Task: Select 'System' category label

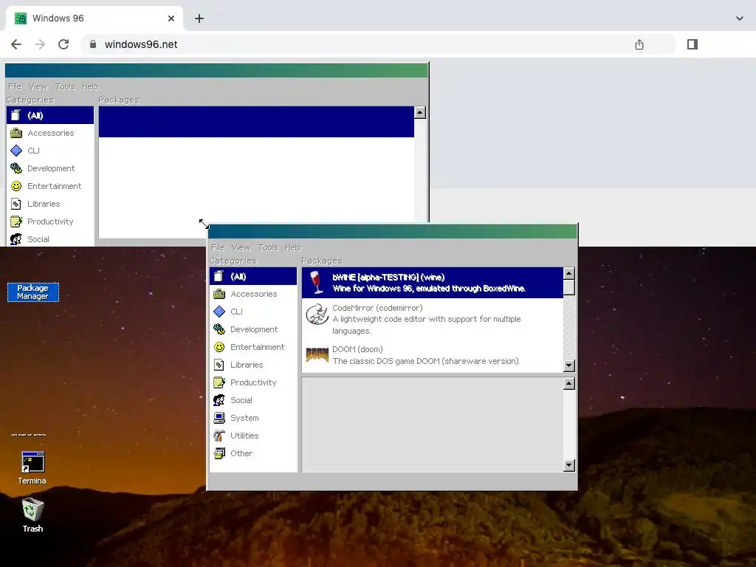Action: tap(244, 418)
